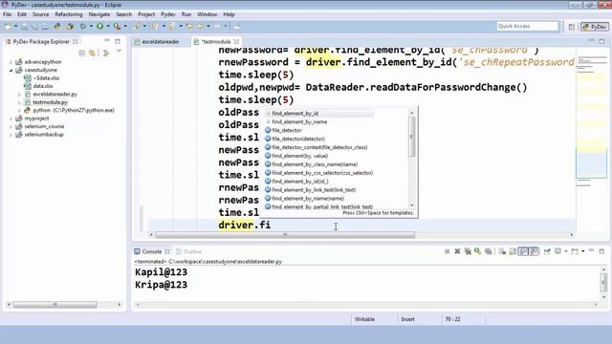612x344 pixels.
Task: Open the External Tools dropdown arrow
Action: pyautogui.click(x=125, y=26)
